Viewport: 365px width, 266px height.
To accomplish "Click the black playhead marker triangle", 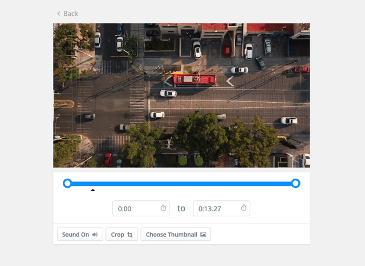I will coord(93,190).
